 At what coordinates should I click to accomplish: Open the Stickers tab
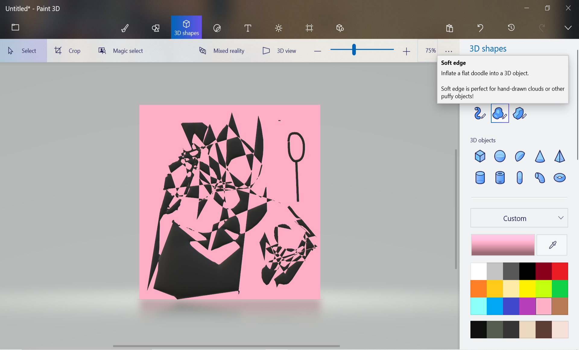point(217,28)
